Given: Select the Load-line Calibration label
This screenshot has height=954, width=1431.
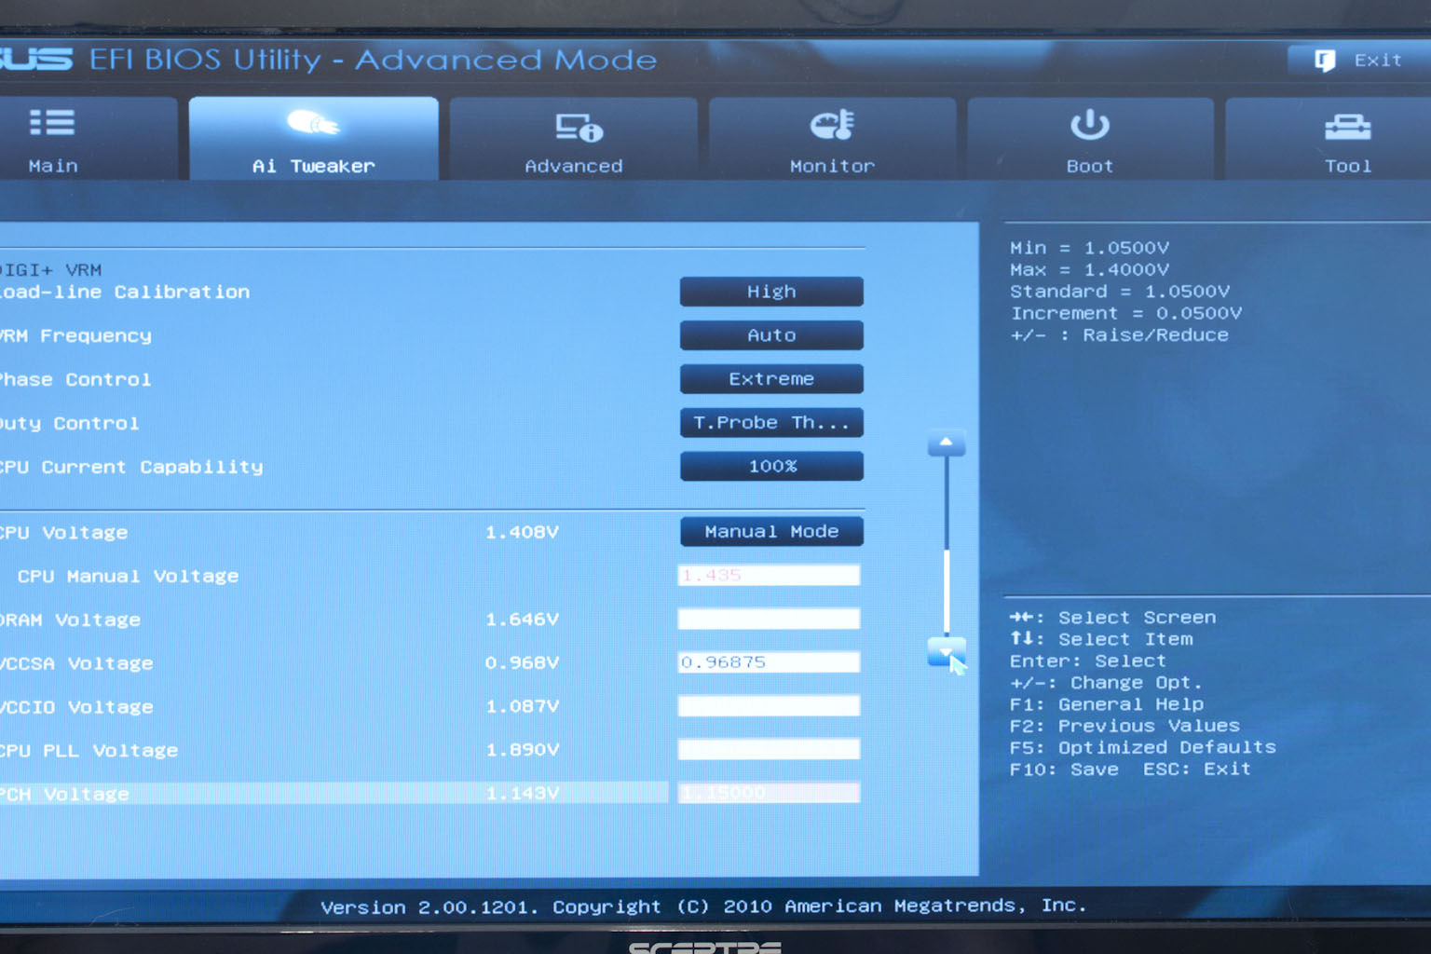Looking at the screenshot, I should [x=125, y=292].
